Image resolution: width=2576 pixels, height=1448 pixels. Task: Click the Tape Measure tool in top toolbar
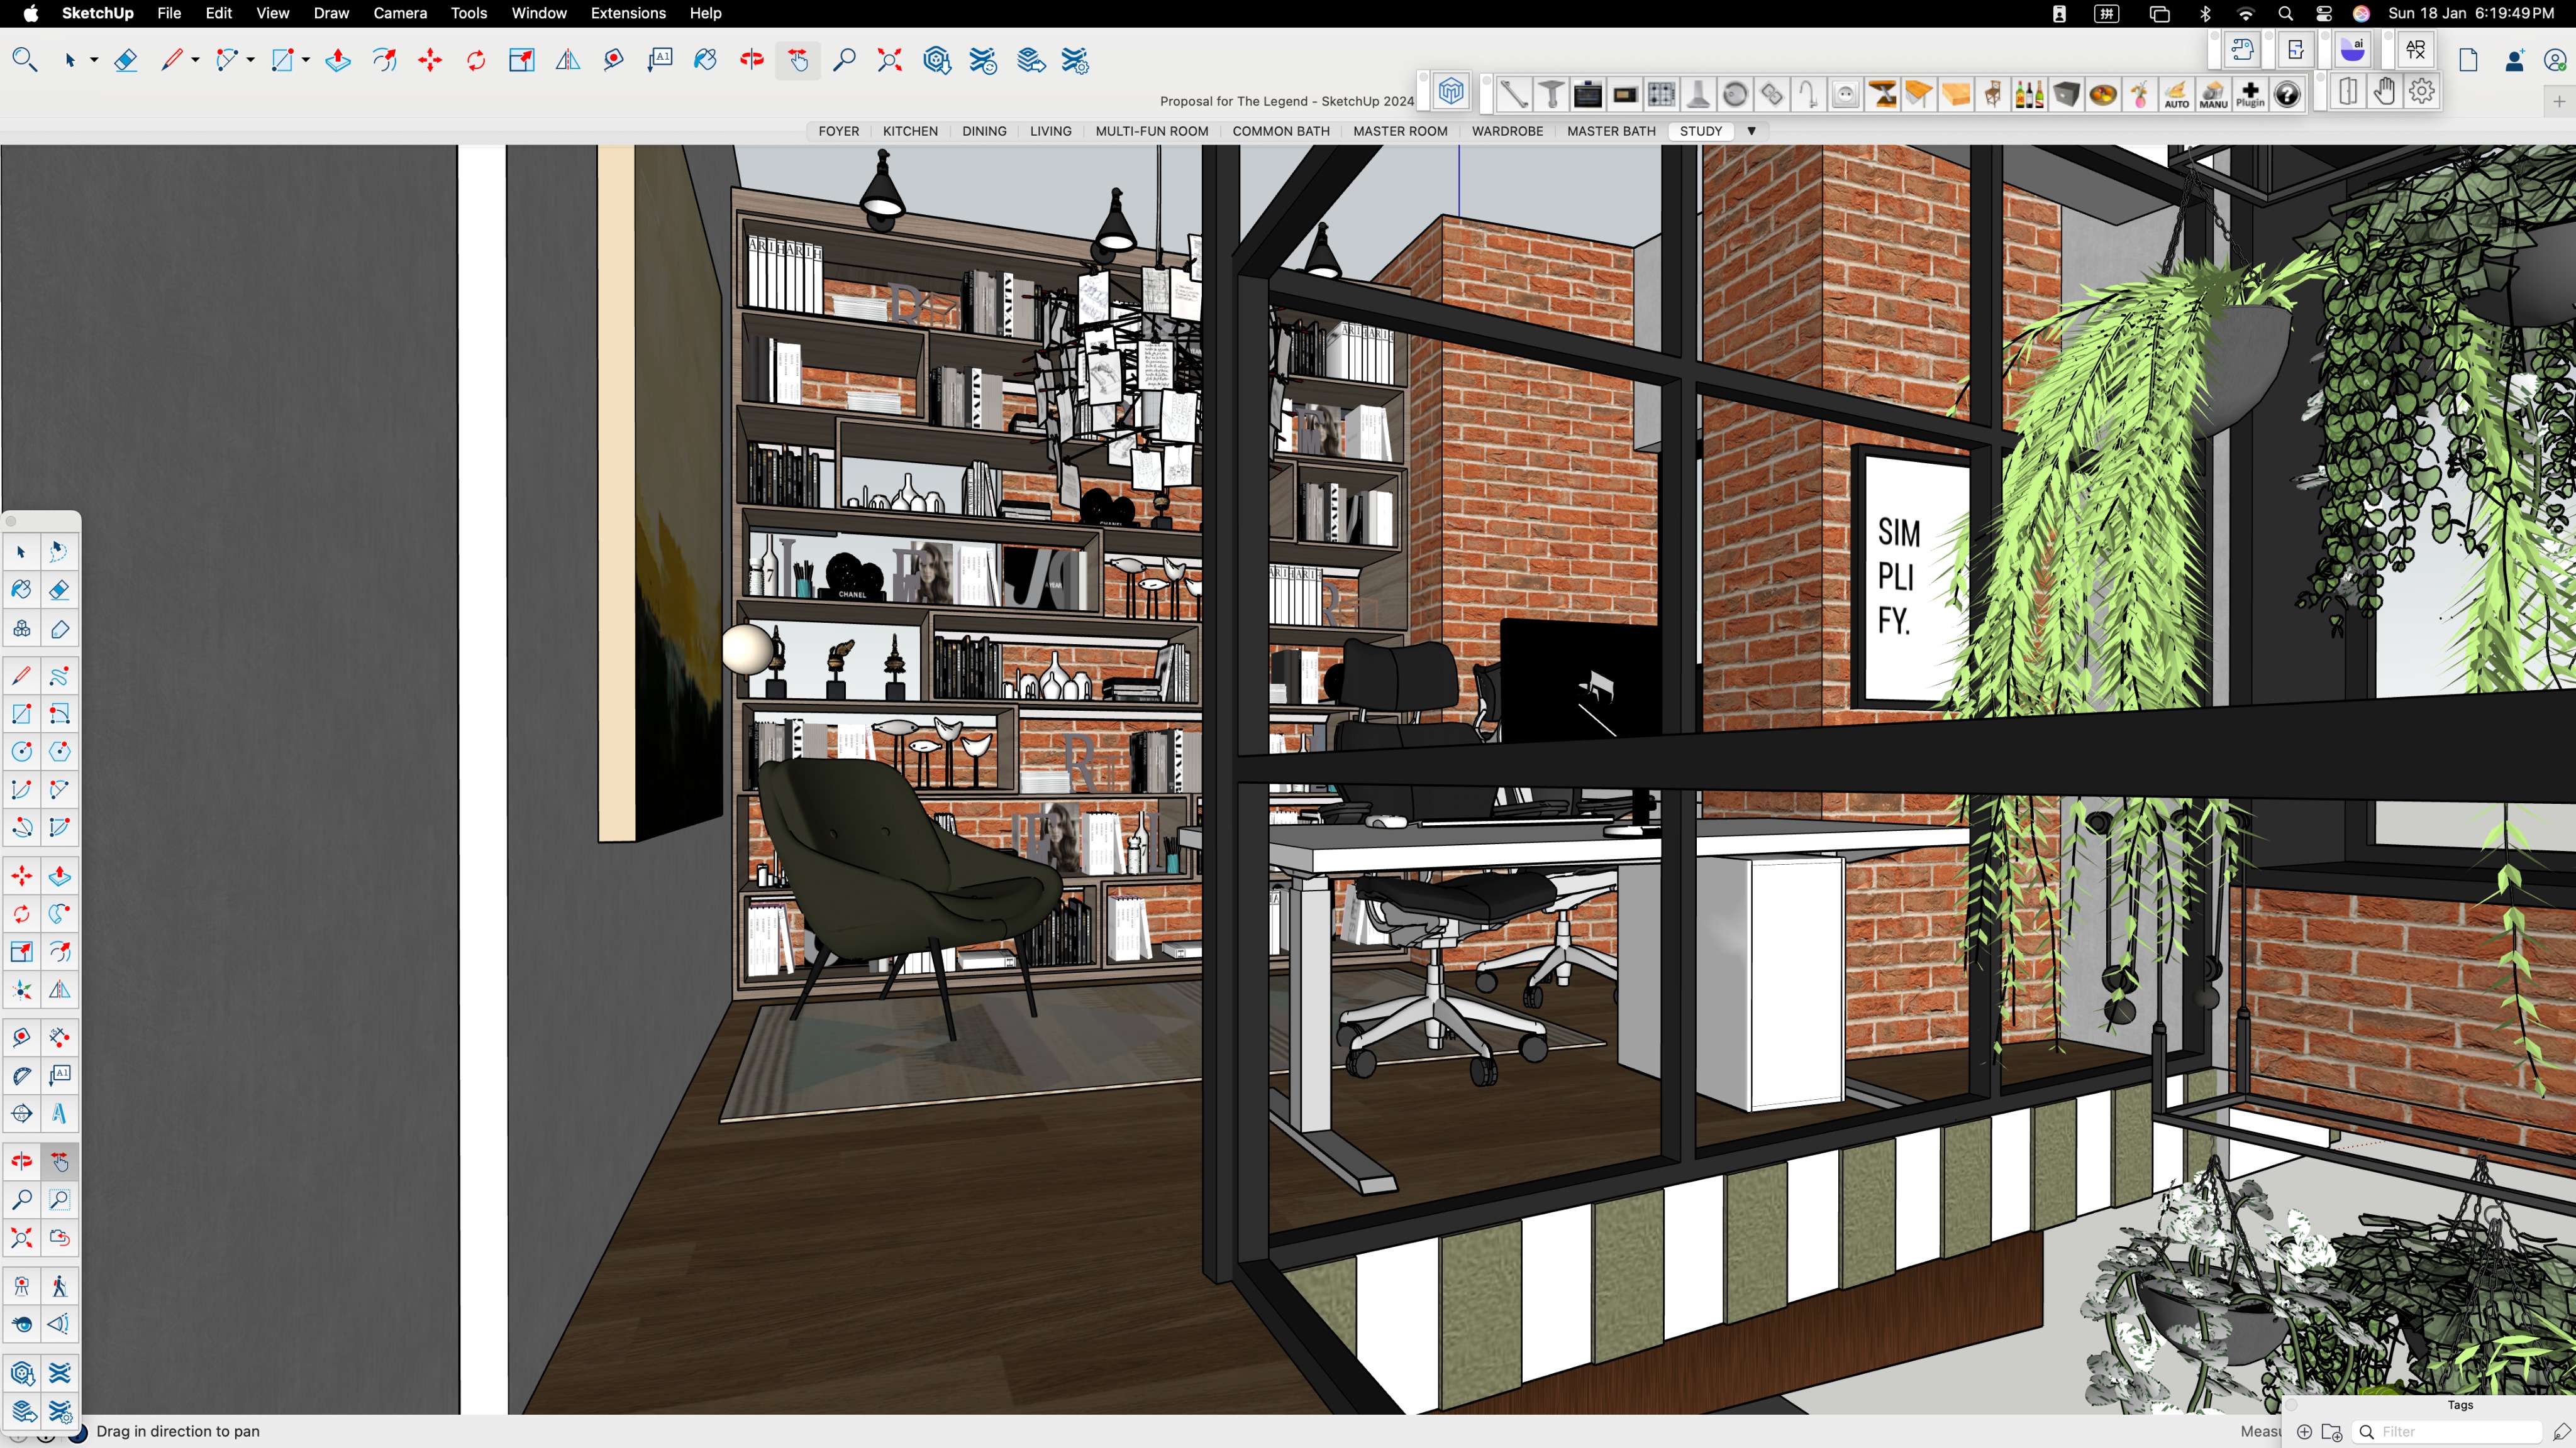(613, 61)
